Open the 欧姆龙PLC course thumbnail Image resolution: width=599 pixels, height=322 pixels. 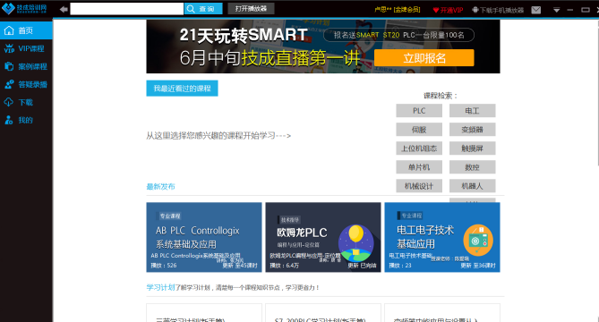[323, 237]
